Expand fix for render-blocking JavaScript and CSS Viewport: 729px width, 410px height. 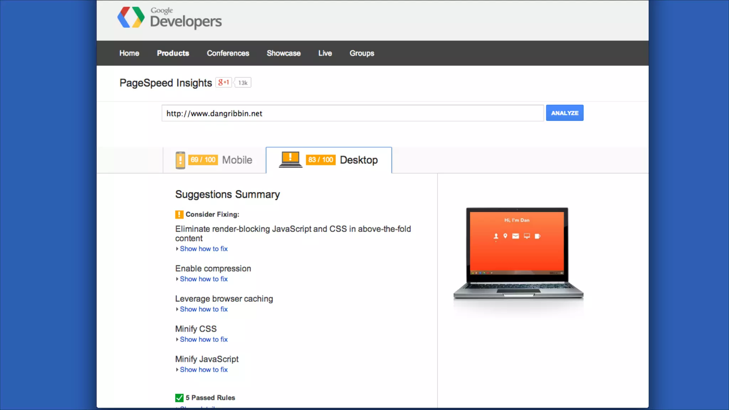203,249
